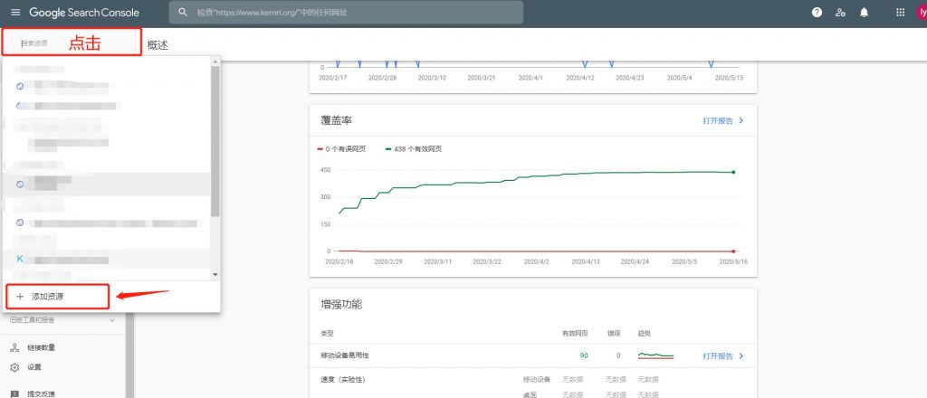Screen dimensions: 927x398
Task: Open 提交反馈 in the sidebar
Action: 42,393
